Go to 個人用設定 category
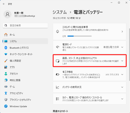130x113 pixels. (25, 61)
